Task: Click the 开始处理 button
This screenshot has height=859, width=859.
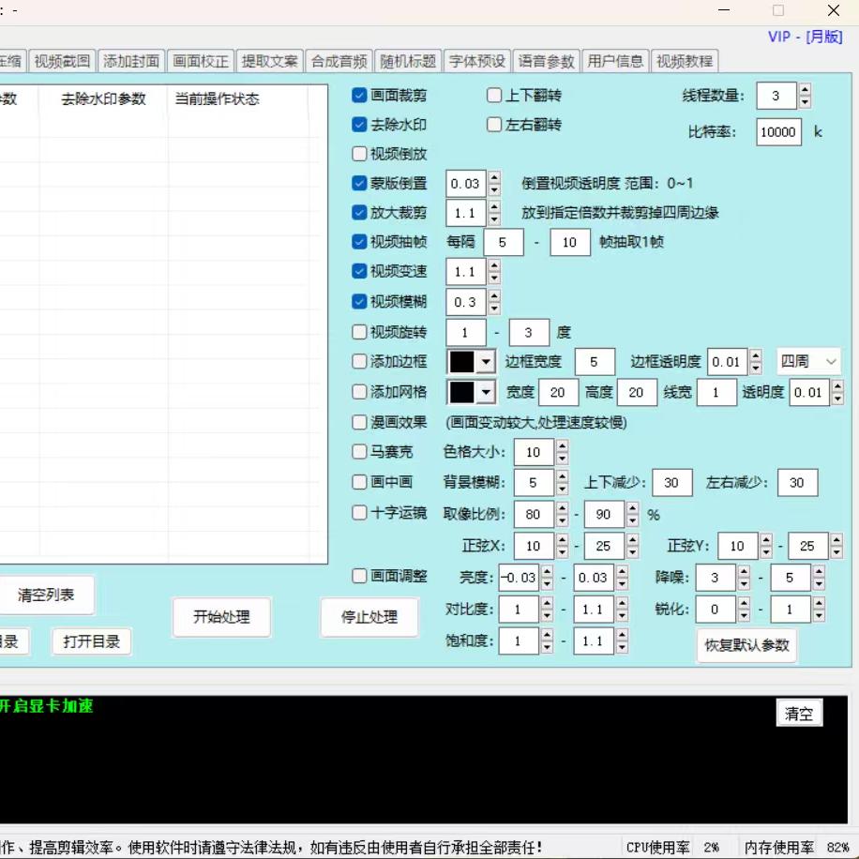Action: pos(221,617)
